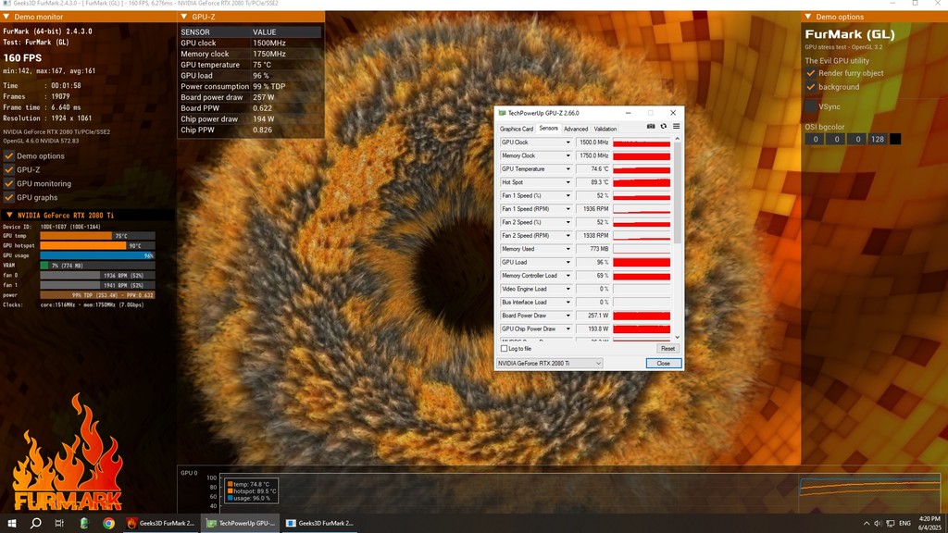948x533 pixels.
Task: Click the 160 FPS readout
Action: click(22, 58)
